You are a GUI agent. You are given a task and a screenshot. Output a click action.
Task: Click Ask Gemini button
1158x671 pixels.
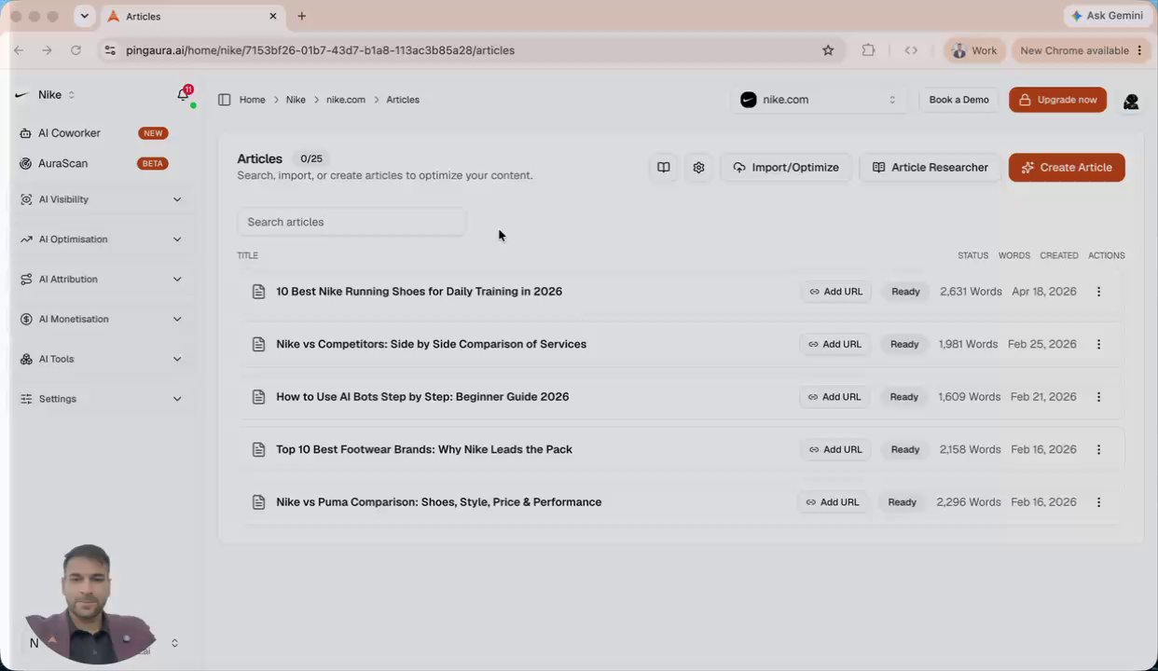(1107, 16)
